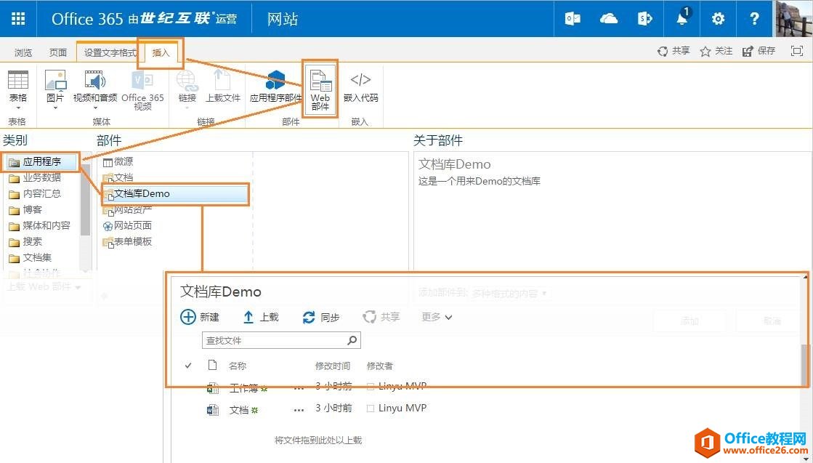Toggle focus on content icon
The height and width of the screenshot is (463, 813).
(x=796, y=51)
